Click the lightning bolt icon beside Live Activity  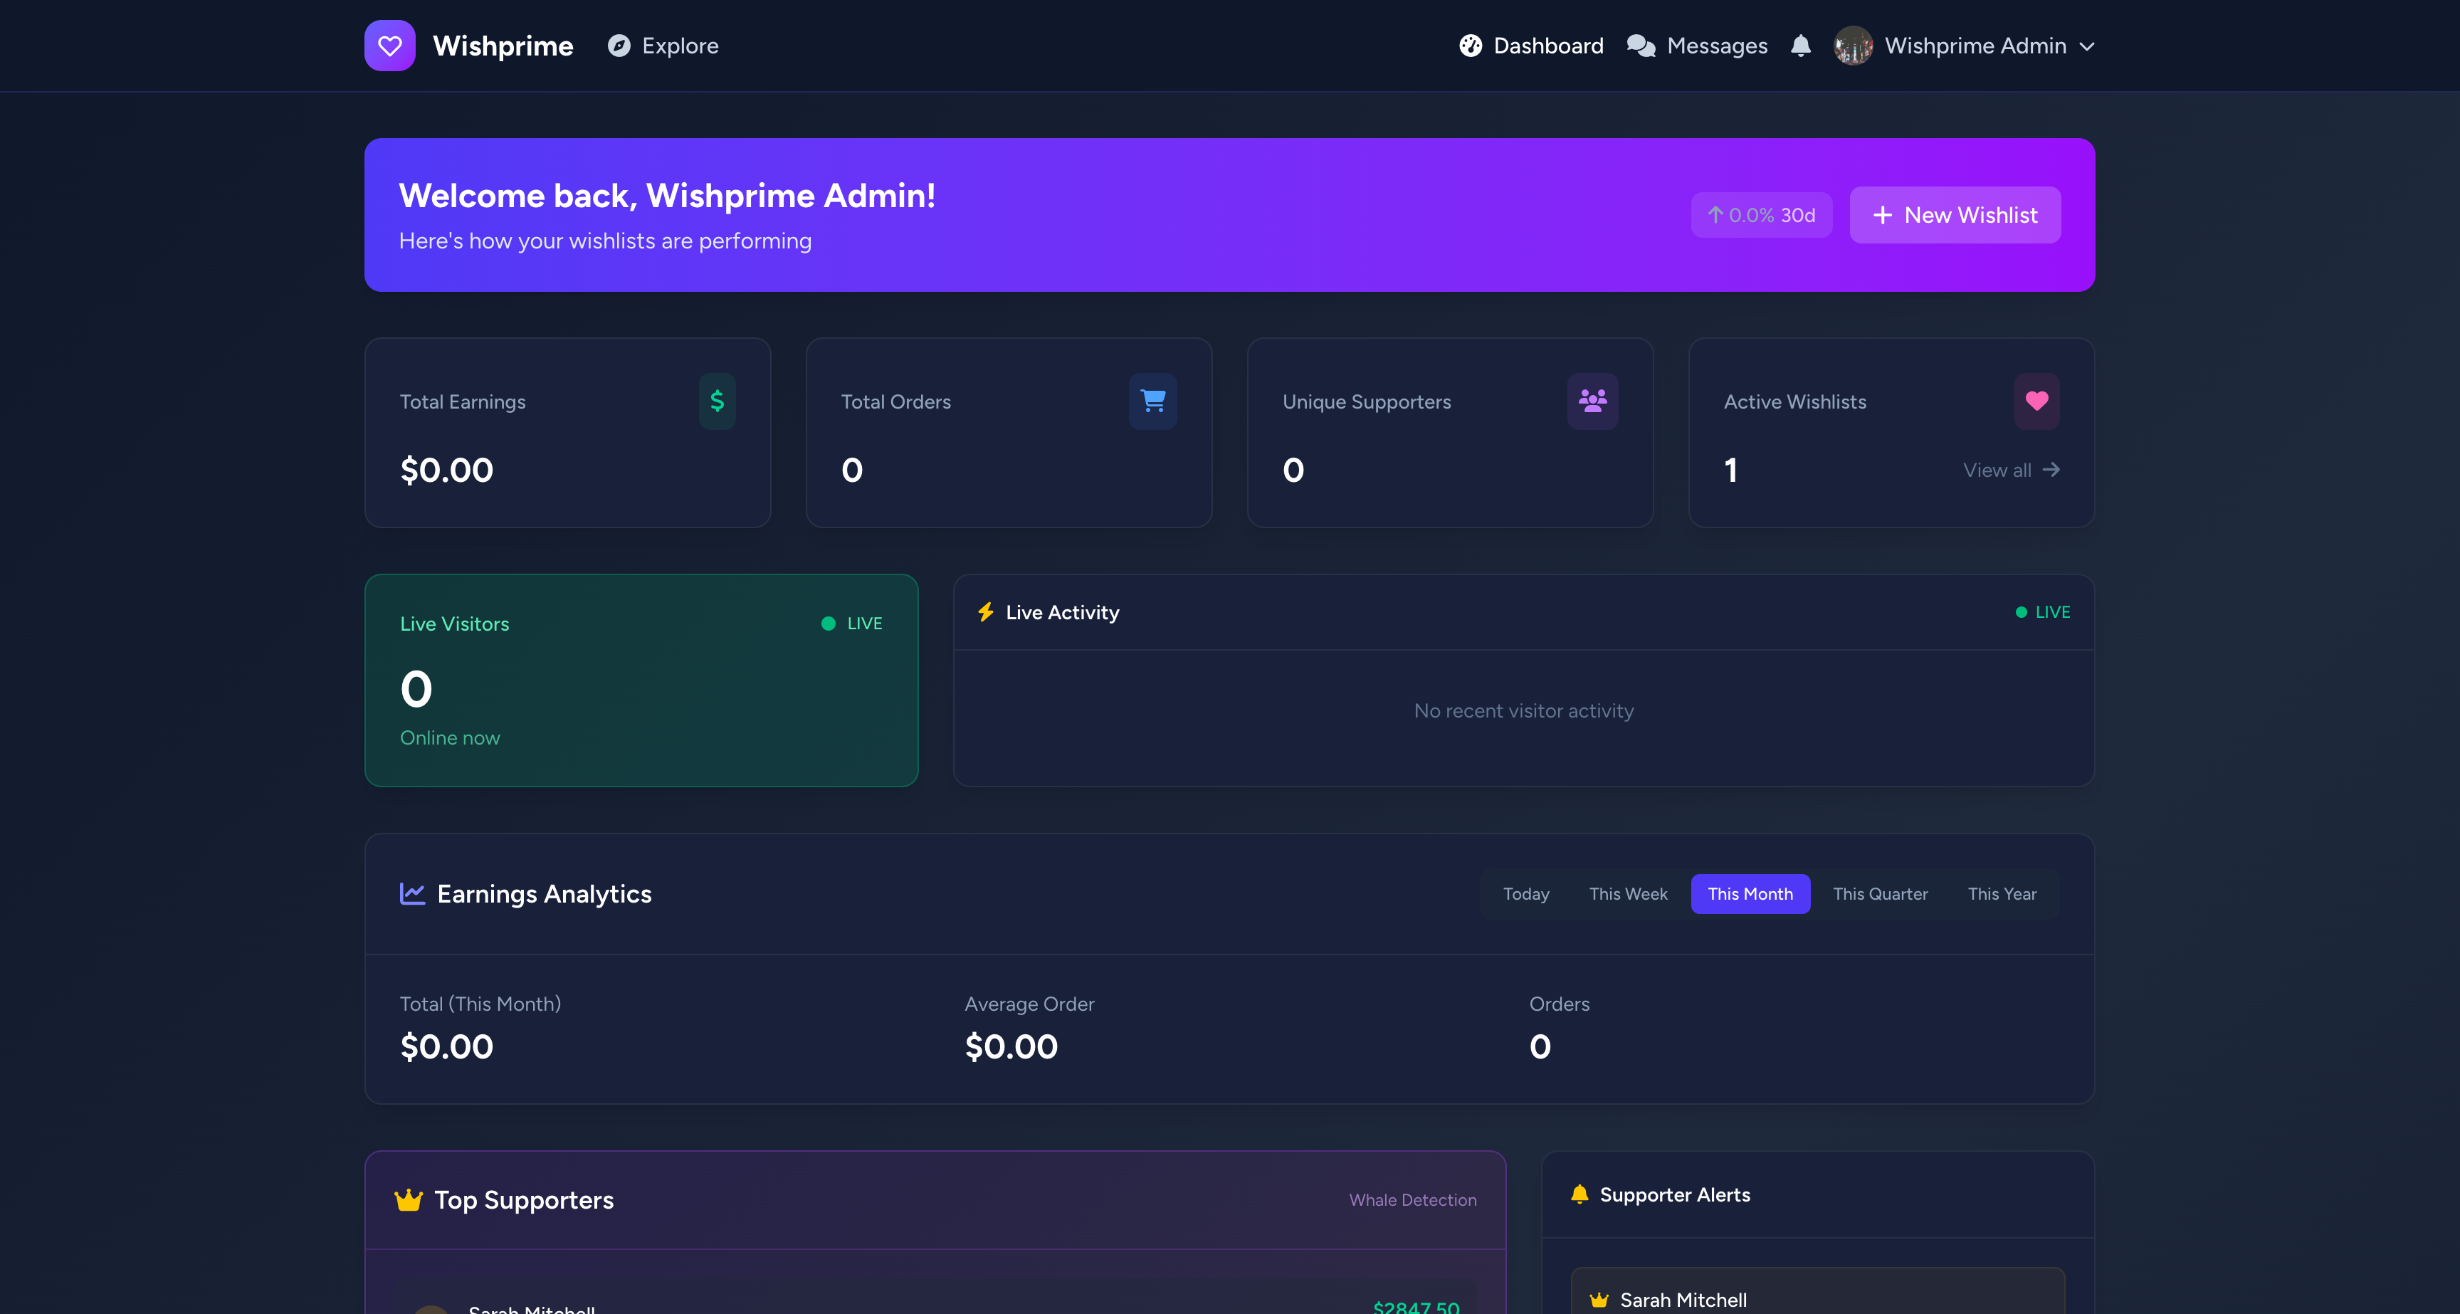[x=986, y=612]
